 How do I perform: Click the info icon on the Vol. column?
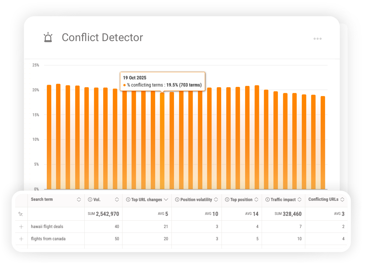(x=90, y=199)
